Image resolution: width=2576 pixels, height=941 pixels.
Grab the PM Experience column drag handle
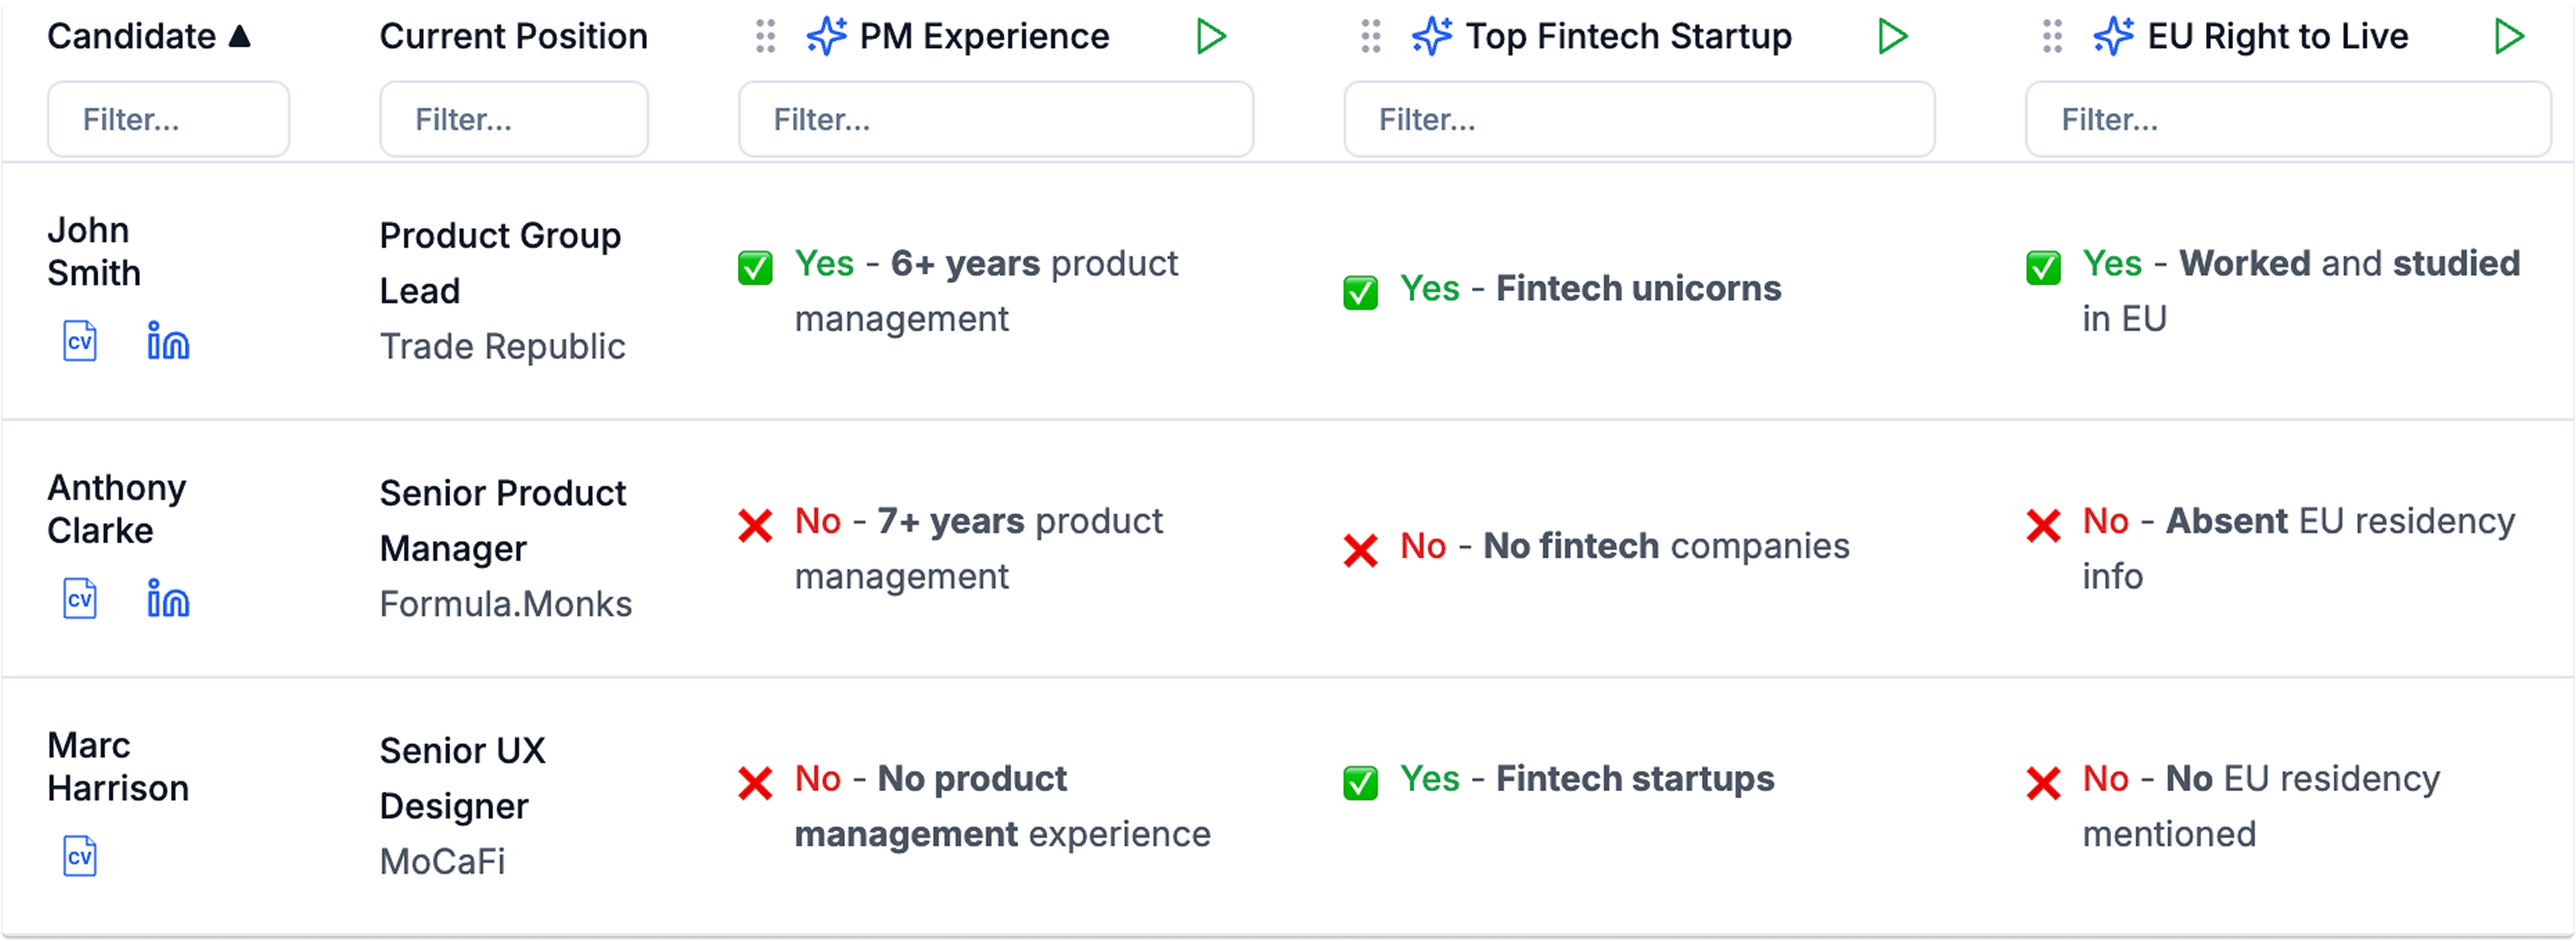[x=765, y=37]
